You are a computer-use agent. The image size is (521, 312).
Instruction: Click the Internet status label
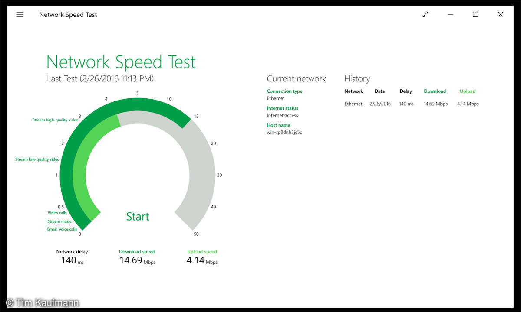point(283,108)
